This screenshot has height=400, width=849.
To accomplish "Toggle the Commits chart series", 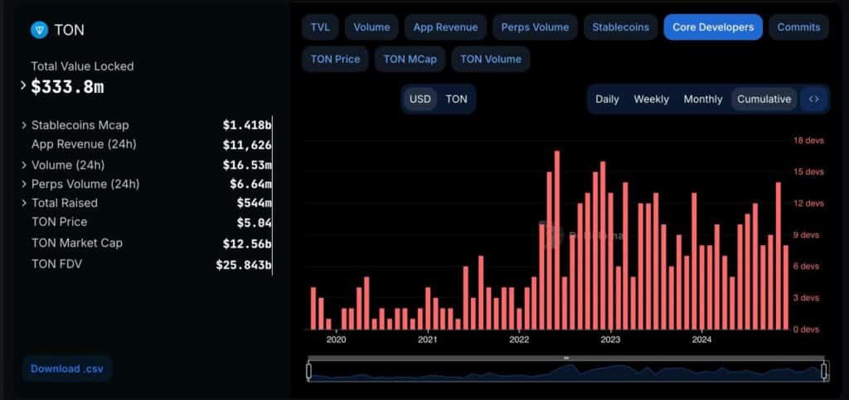I will point(798,27).
